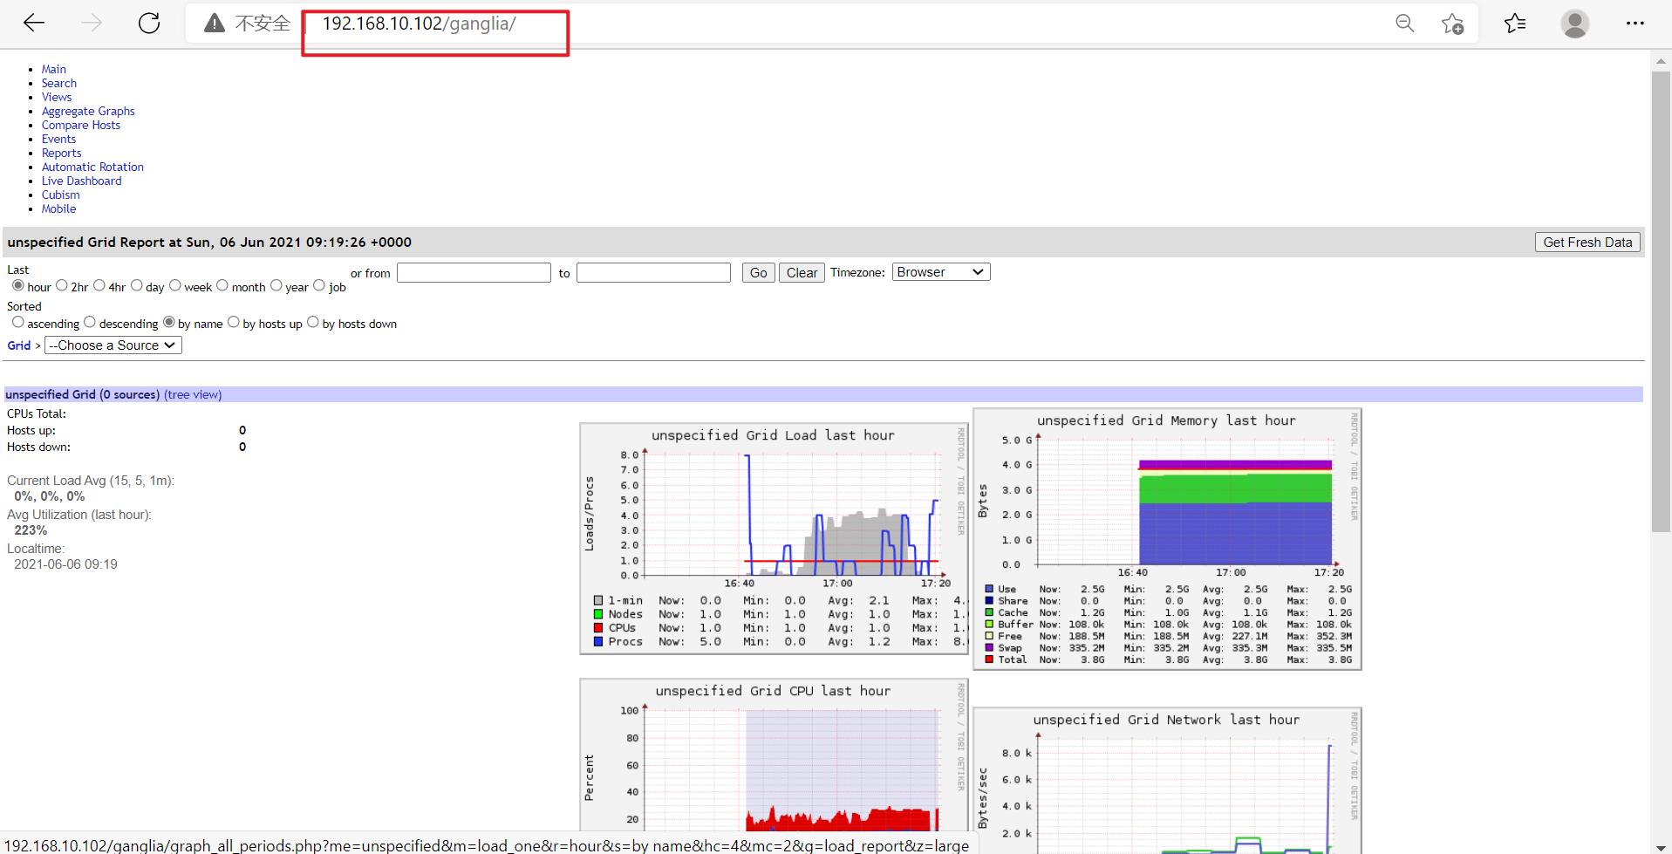Click the Get Fresh Data button
The image size is (1672, 854).
[1587, 243]
